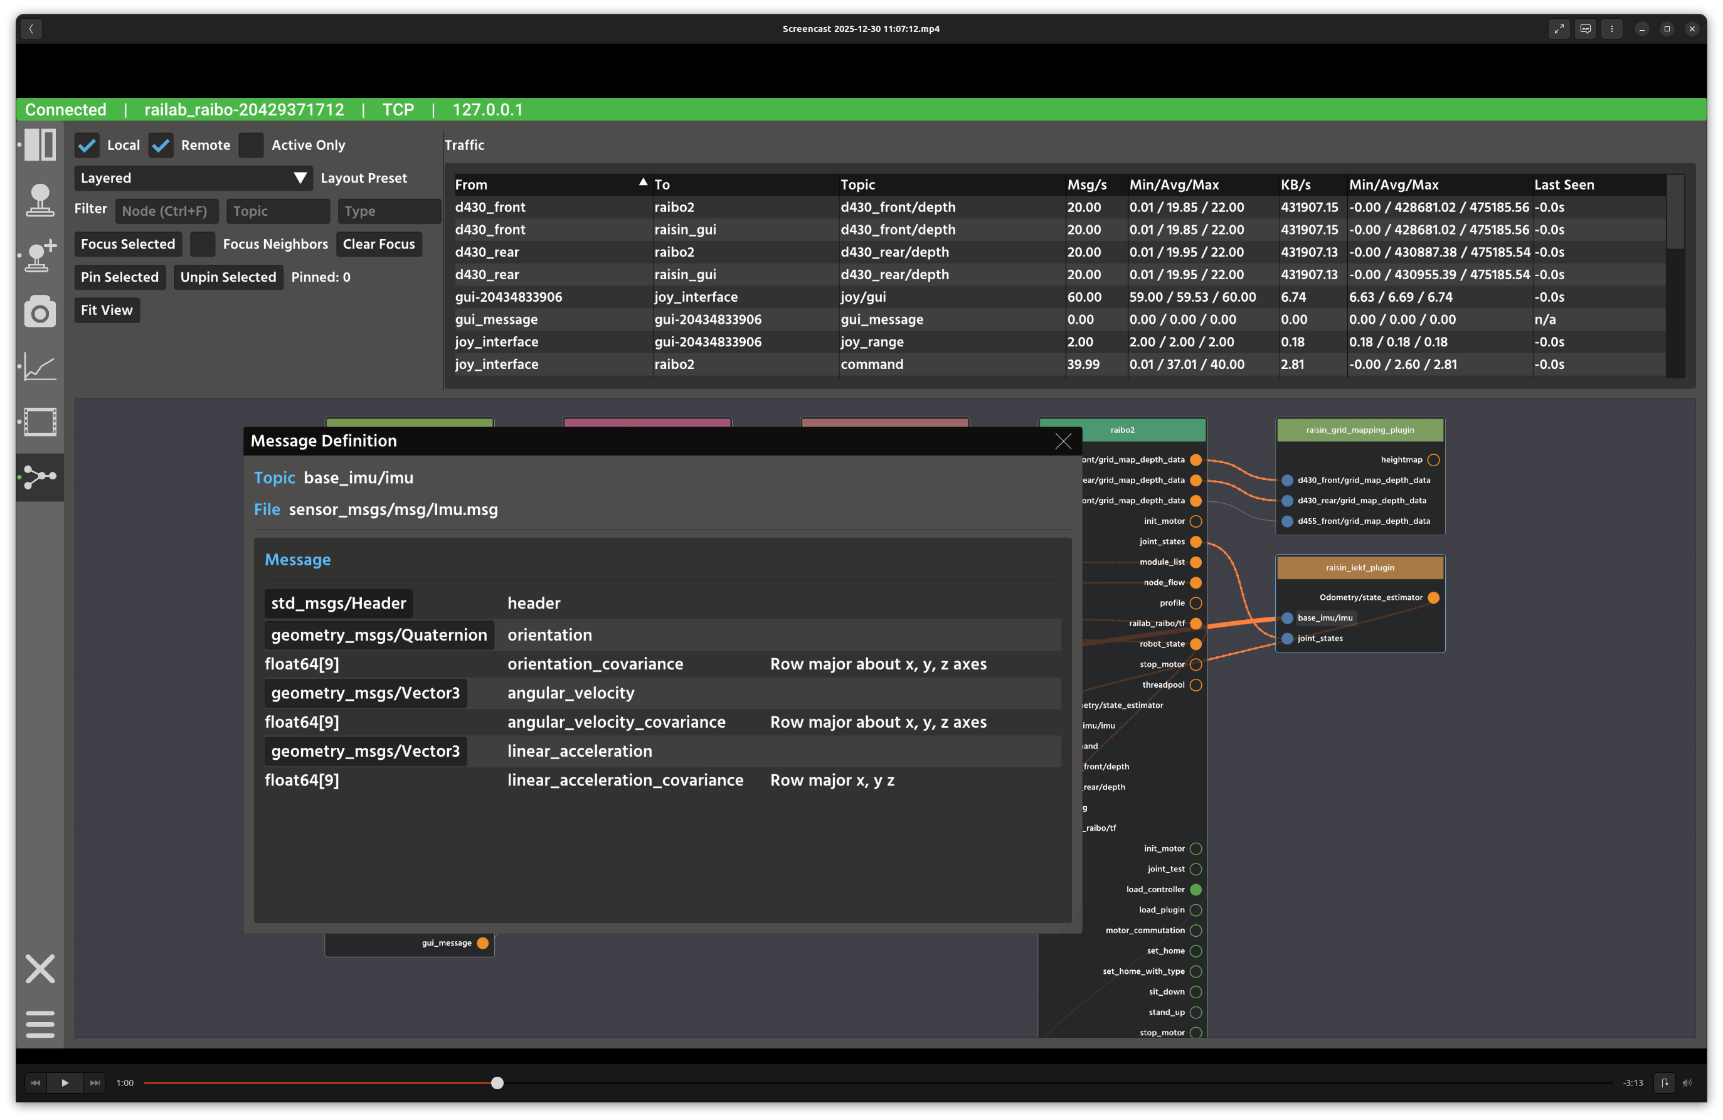Select the film strip video icon
The image size is (1723, 1120).
tap(40, 422)
